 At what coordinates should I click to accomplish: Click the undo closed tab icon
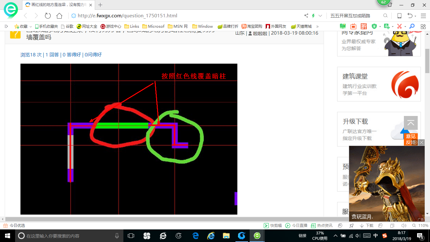click(x=410, y=16)
